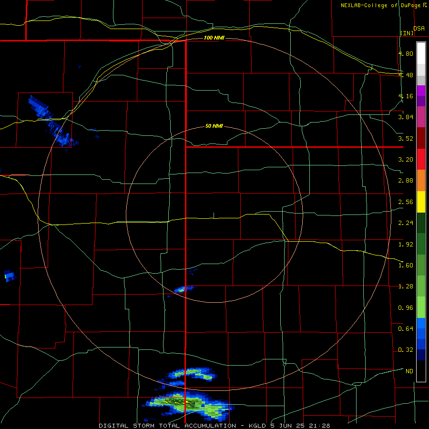Click the [IN] units label

(x=407, y=33)
